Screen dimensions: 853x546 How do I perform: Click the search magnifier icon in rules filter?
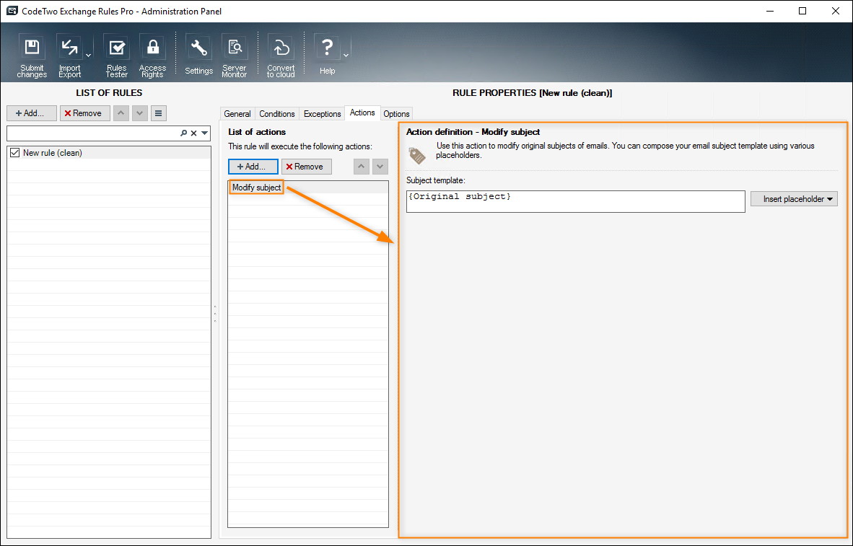click(x=184, y=133)
